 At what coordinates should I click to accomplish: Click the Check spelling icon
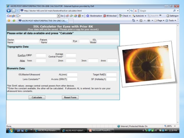(120, 16)
